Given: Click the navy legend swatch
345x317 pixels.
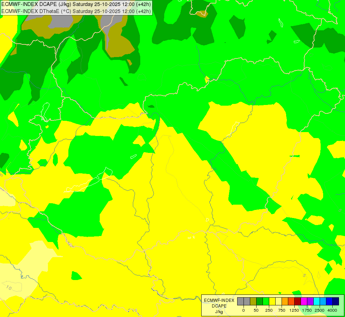Looking at the screenshot, I should pos(336,301).
